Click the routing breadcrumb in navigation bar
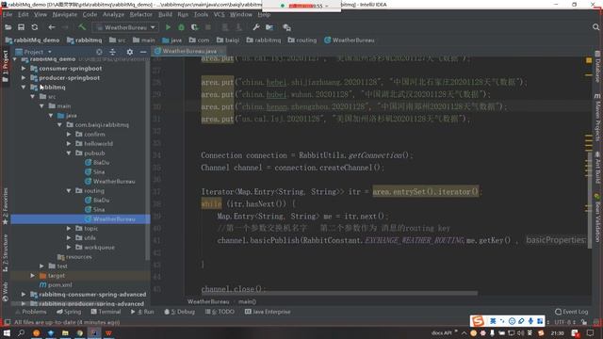The image size is (603, 339). pyautogui.click(x=302, y=40)
